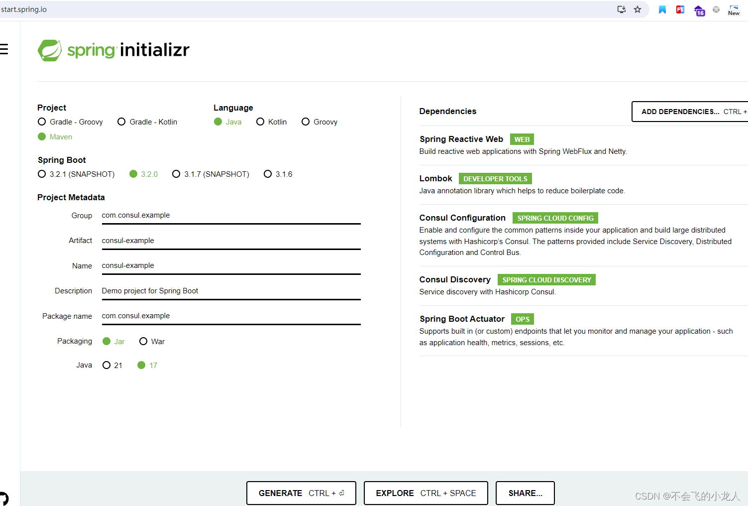
Task: Click the SPRING CLOUD DISCOVERY tag
Action: tap(546, 280)
